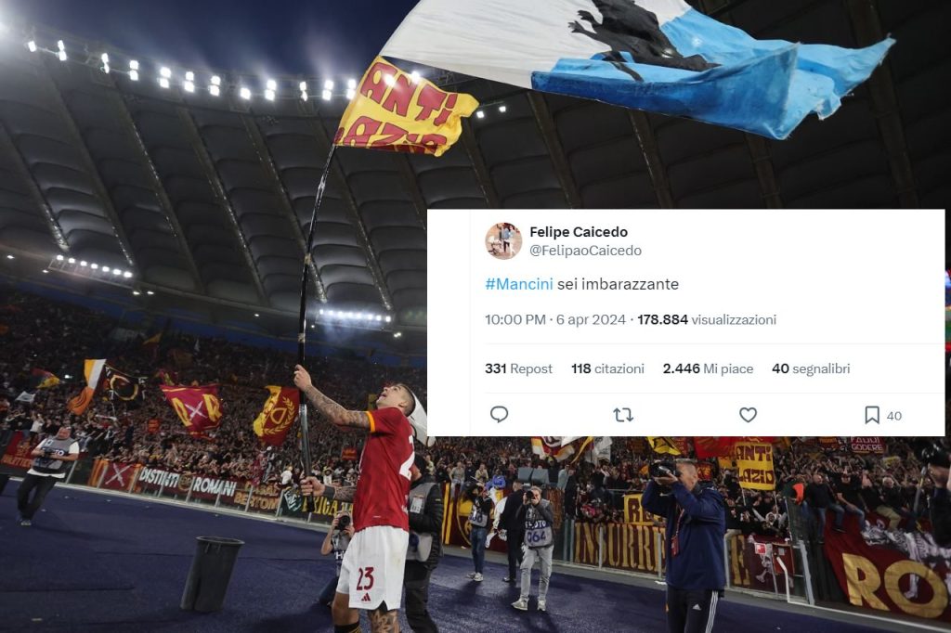Click the yellow 'Anti Lazio' flag on the pole

pos(405,110)
